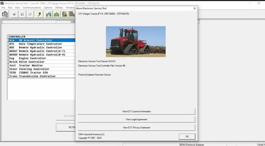Viewport: 265px width, 146px height.
Task: Select AUX Remote Hydraulic Controller row
Action: 42,47
